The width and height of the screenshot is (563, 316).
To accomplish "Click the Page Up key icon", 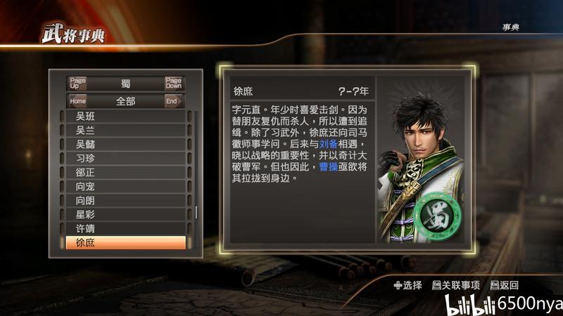I will [77, 83].
